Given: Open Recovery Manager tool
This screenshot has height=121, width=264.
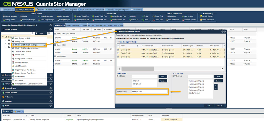Looking at the screenshot, I should click(x=27, y=20).
